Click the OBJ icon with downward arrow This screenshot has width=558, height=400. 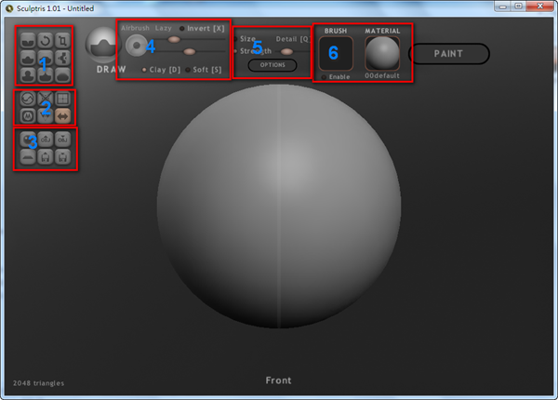click(x=62, y=140)
